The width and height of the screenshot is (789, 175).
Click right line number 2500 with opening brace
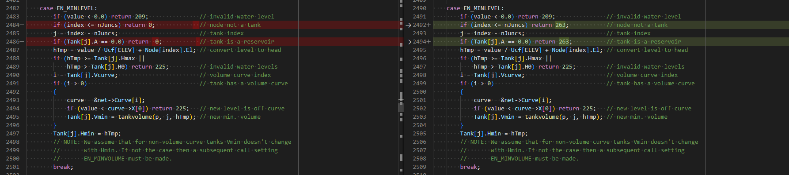tap(419, 92)
